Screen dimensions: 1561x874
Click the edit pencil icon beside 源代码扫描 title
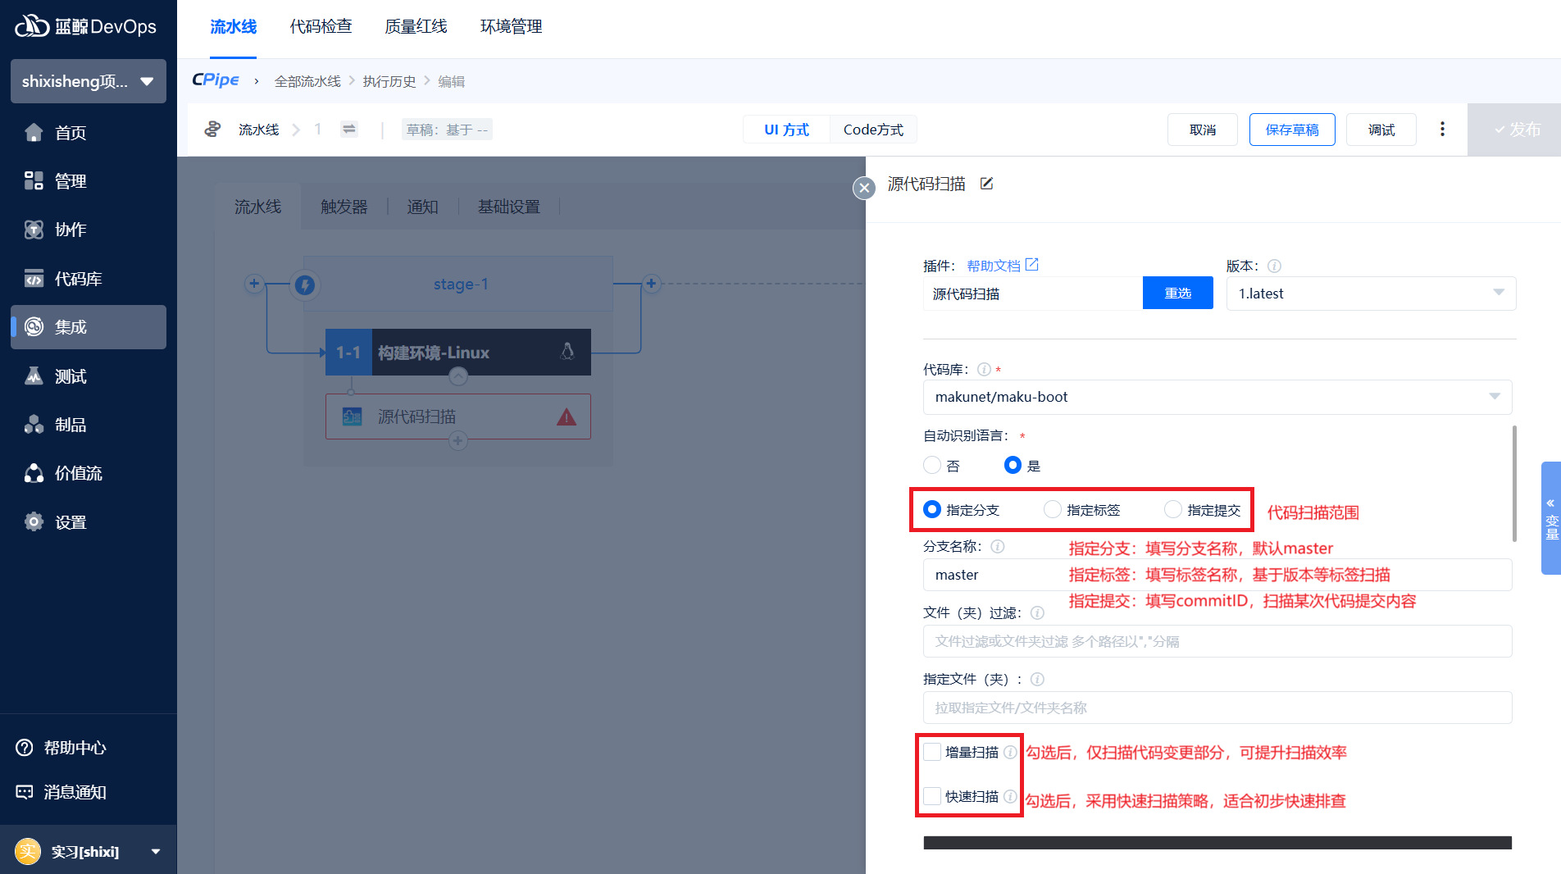[x=987, y=184]
